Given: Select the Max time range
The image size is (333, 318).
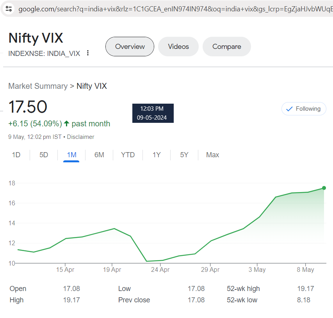Looking at the screenshot, I should (213, 155).
